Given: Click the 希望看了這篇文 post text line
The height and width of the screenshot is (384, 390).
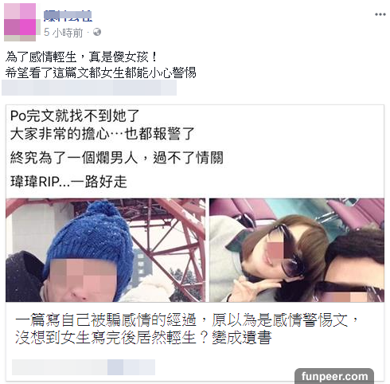Looking at the screenshot, I should tap(101, 72).
